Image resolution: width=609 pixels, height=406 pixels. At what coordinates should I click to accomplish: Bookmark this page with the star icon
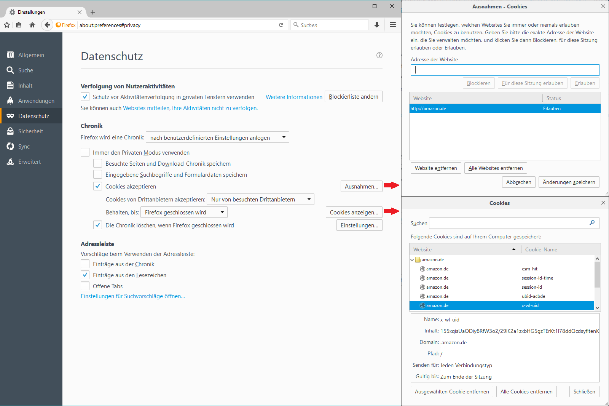tap(7, 25)
